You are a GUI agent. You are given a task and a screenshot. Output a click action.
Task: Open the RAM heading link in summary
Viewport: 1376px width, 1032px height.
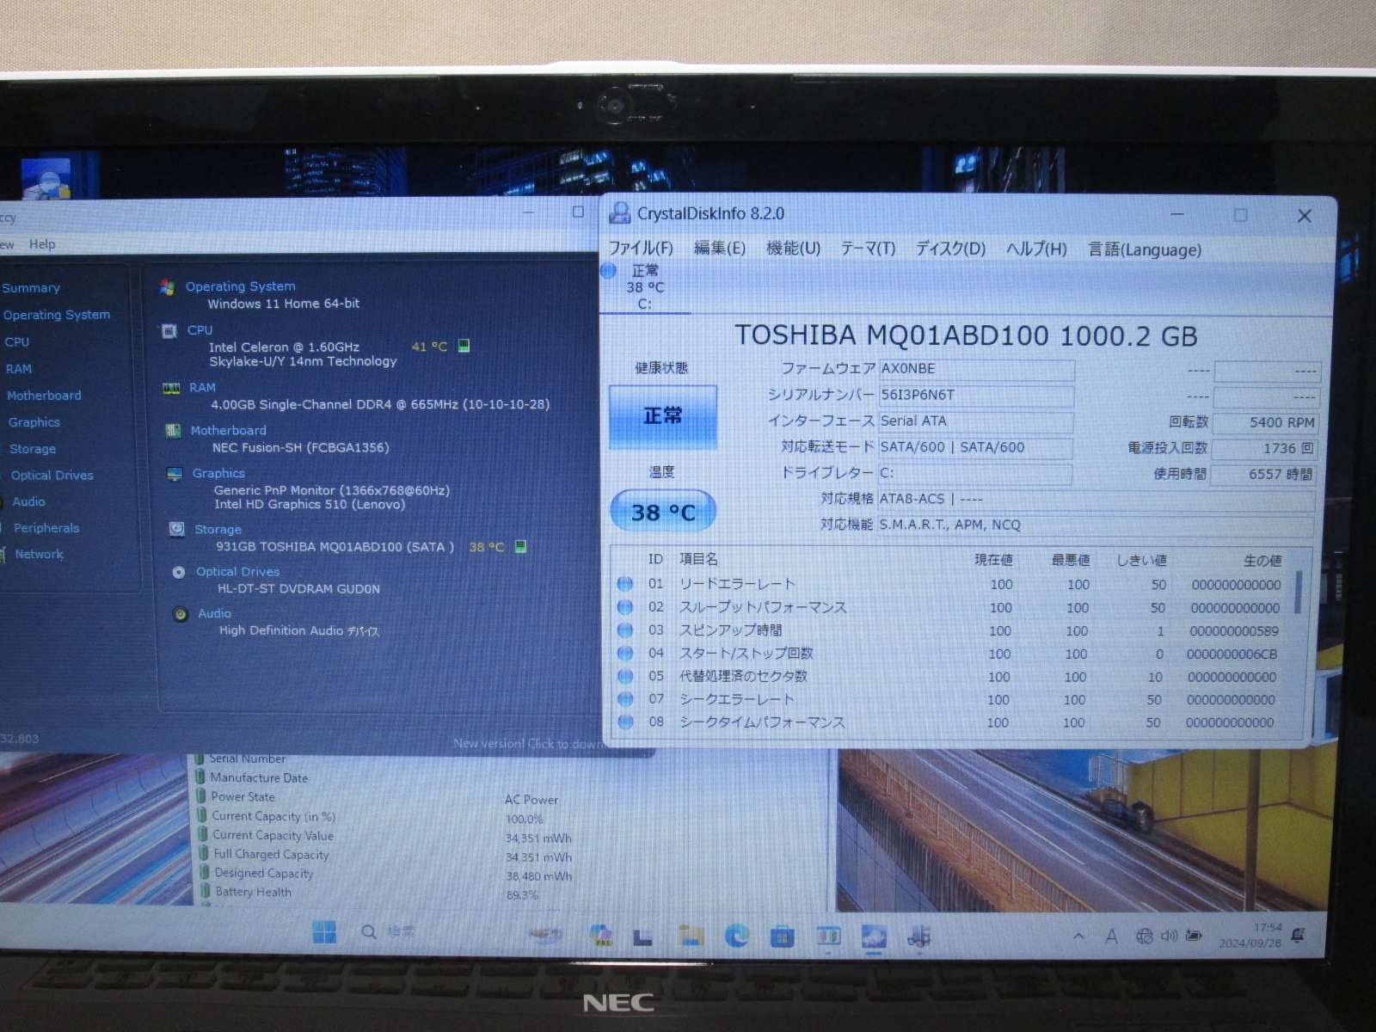pos(203,388)
